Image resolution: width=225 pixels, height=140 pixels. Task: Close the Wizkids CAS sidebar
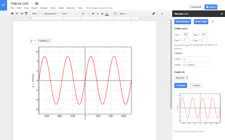click(x=222, y=14)
